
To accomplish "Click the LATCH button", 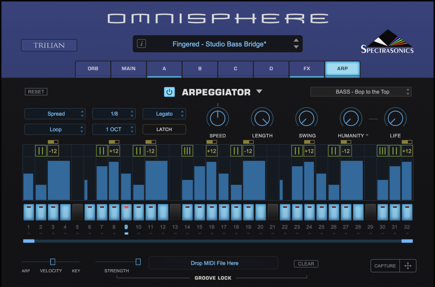I will point(164,129).
